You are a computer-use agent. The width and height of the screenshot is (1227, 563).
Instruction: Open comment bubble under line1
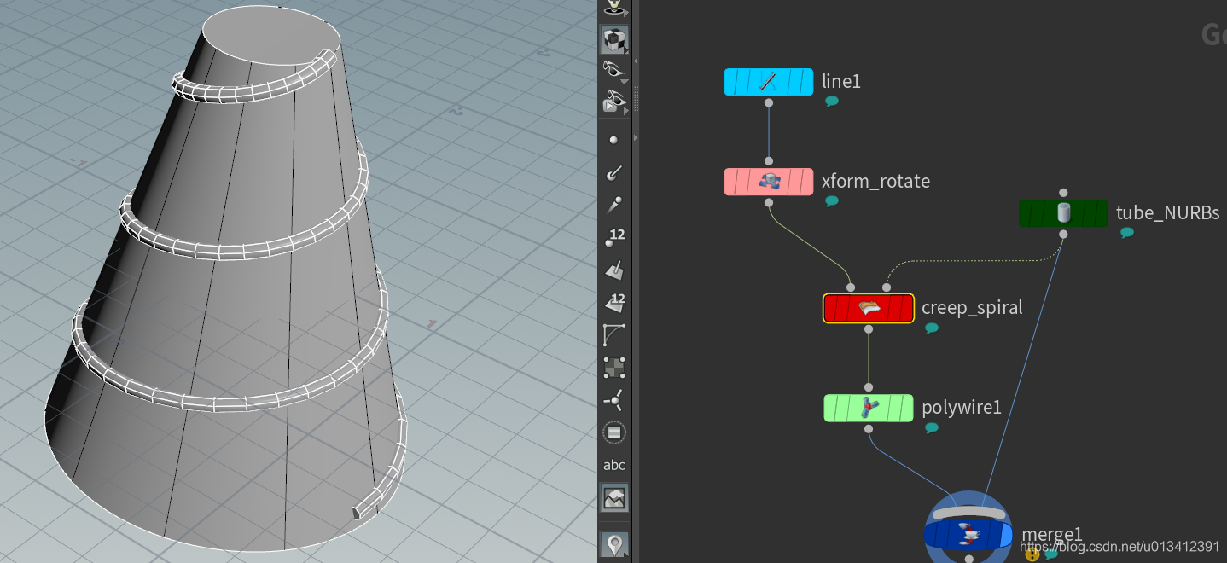[x=832, y=102]
